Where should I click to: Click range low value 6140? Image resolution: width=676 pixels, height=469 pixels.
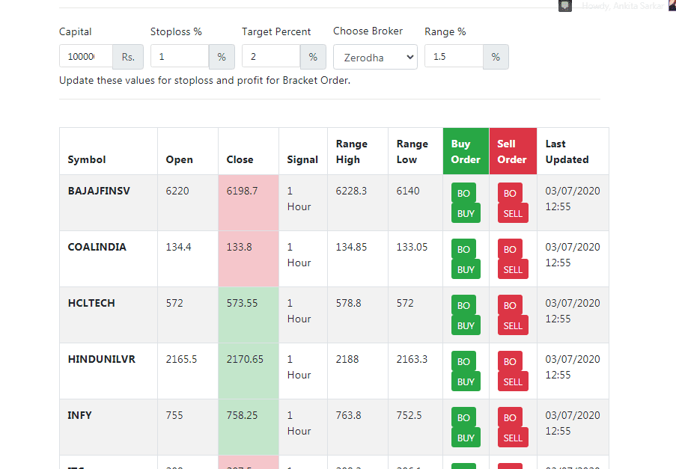coord(408,191)
